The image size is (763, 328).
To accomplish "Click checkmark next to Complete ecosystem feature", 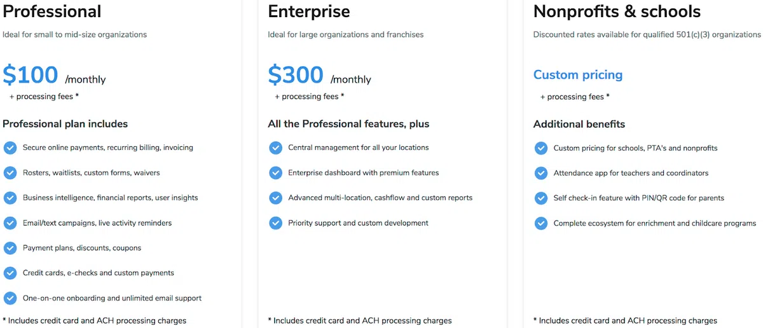I will pos(541,223).
